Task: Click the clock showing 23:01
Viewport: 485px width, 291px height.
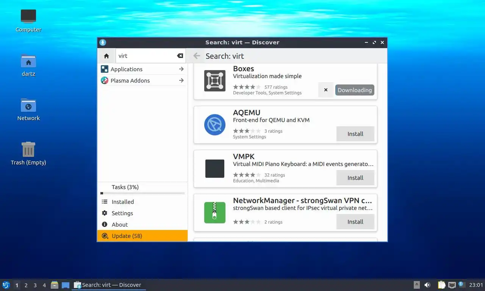Action: point(476,285)
